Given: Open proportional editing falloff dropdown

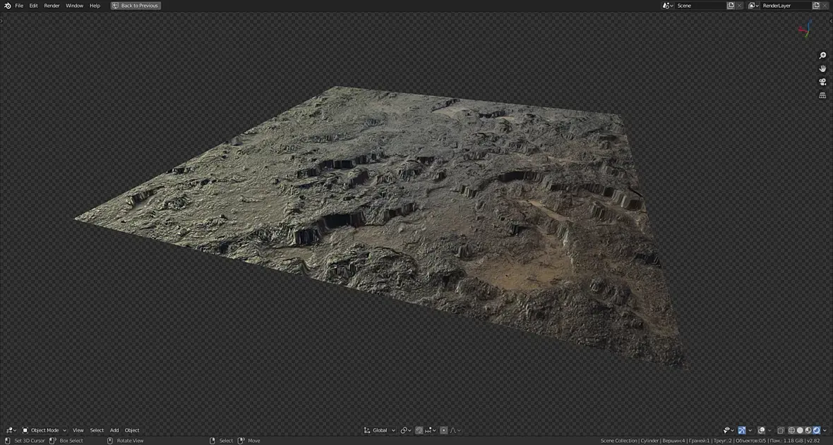Looking at the screenshot, I should point(456,430).
